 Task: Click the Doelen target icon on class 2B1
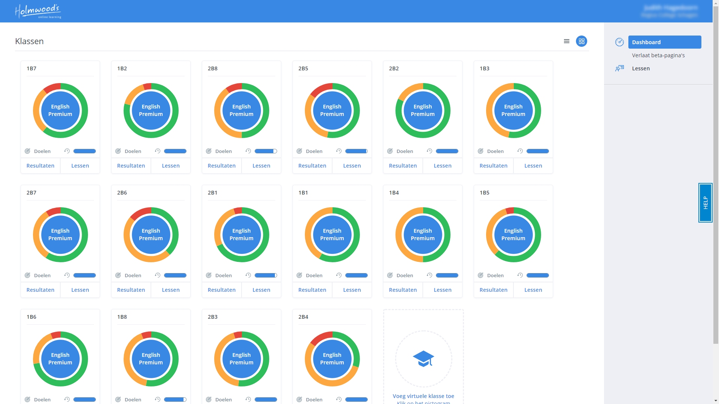(209, 275)
